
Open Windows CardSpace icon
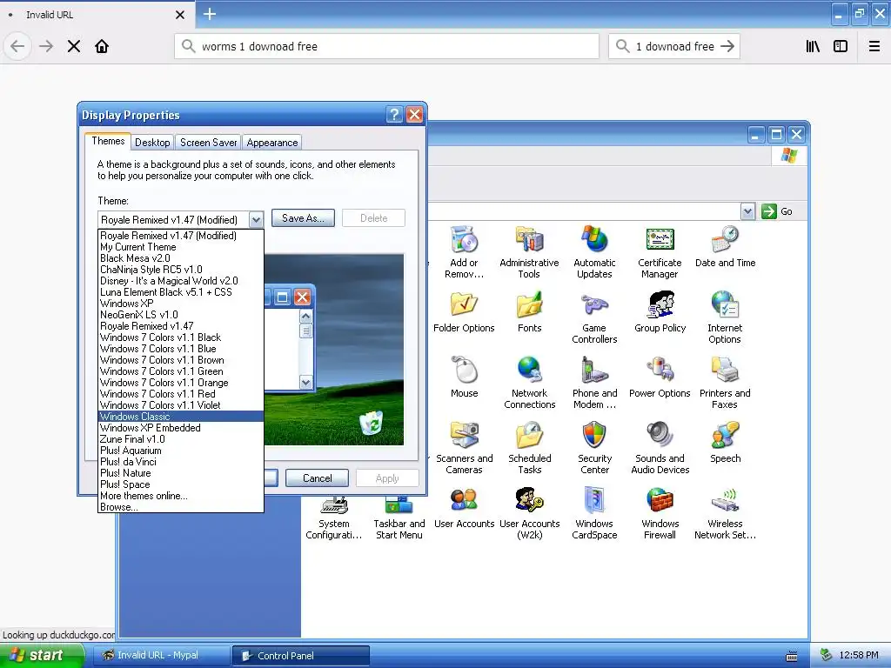point(594,513)
